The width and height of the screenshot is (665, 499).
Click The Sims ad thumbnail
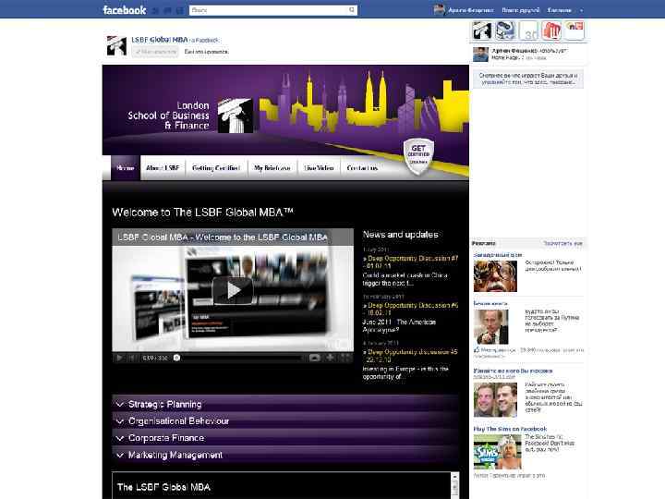[x=497, y=452]
